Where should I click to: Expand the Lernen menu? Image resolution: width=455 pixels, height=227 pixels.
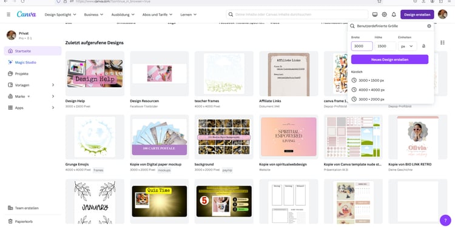(x=188, y=15)
